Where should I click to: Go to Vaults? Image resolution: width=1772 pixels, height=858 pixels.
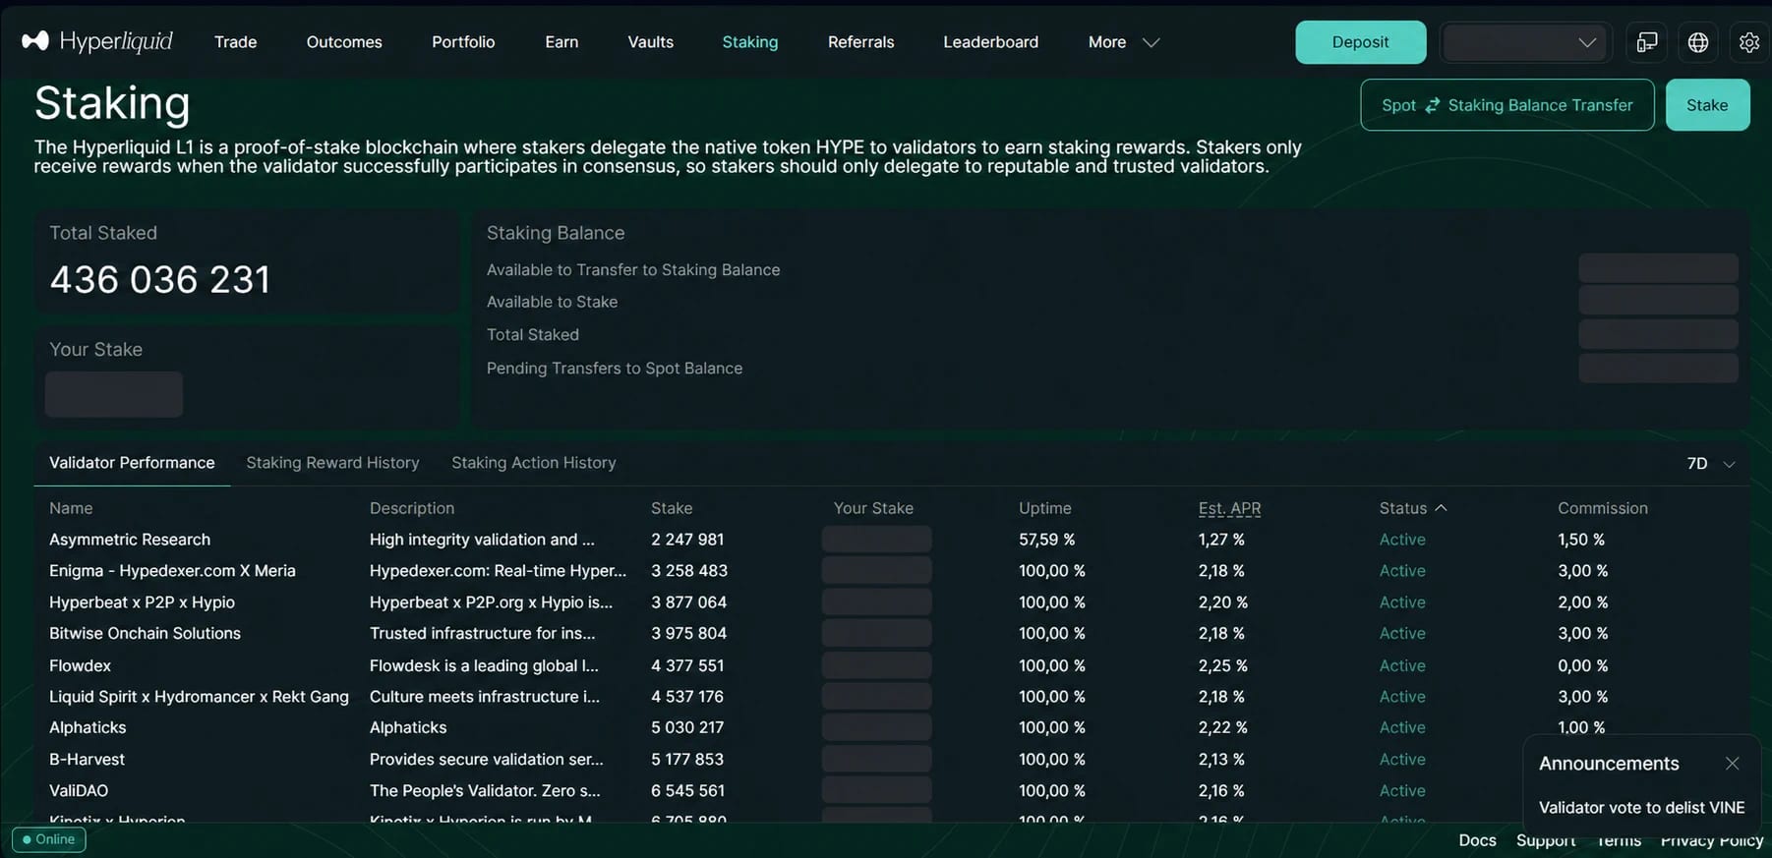tap(650, 42)
